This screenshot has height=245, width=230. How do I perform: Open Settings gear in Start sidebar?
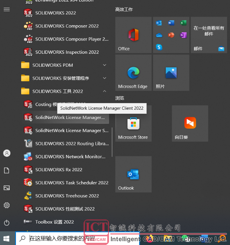(7, 205)
